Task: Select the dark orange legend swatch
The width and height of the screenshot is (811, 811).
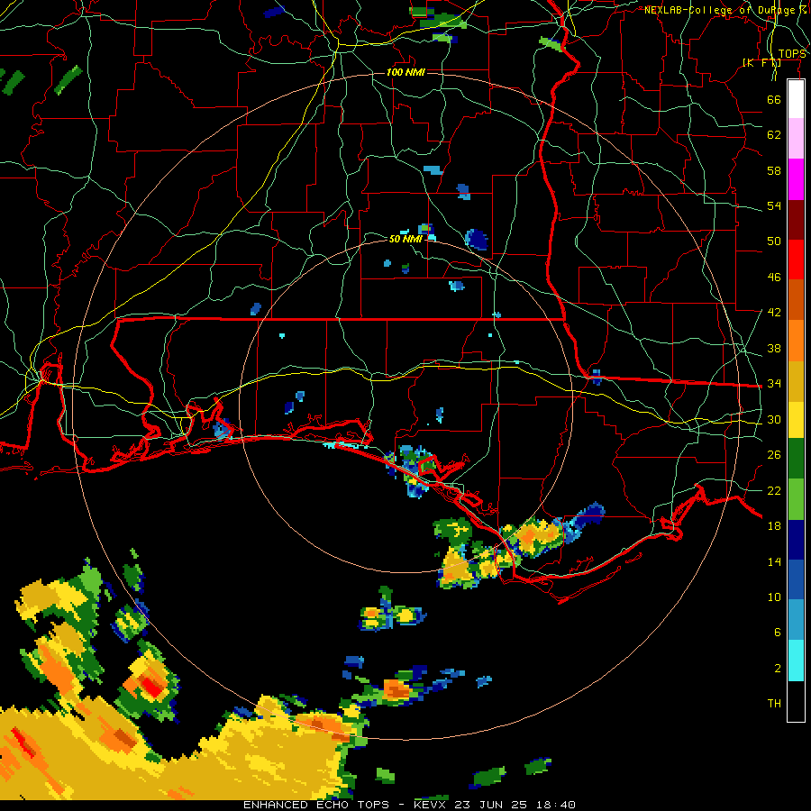Action: (796, 299)
